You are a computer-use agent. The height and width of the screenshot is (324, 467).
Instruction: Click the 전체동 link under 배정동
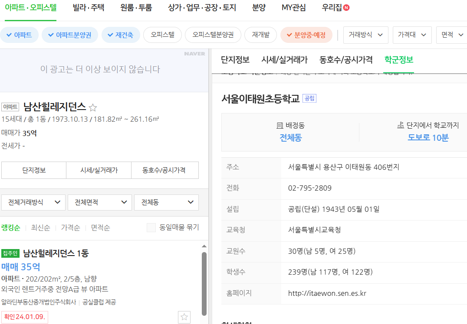coord(291,138)
